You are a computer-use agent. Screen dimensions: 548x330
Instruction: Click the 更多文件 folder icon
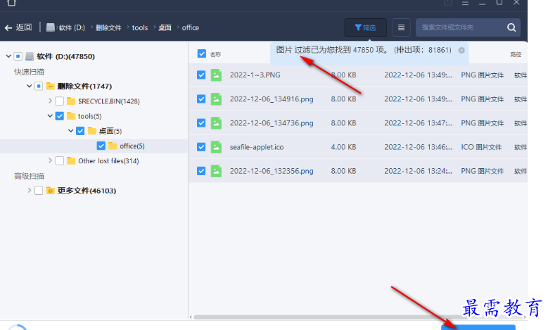click(x=51, y=191)
